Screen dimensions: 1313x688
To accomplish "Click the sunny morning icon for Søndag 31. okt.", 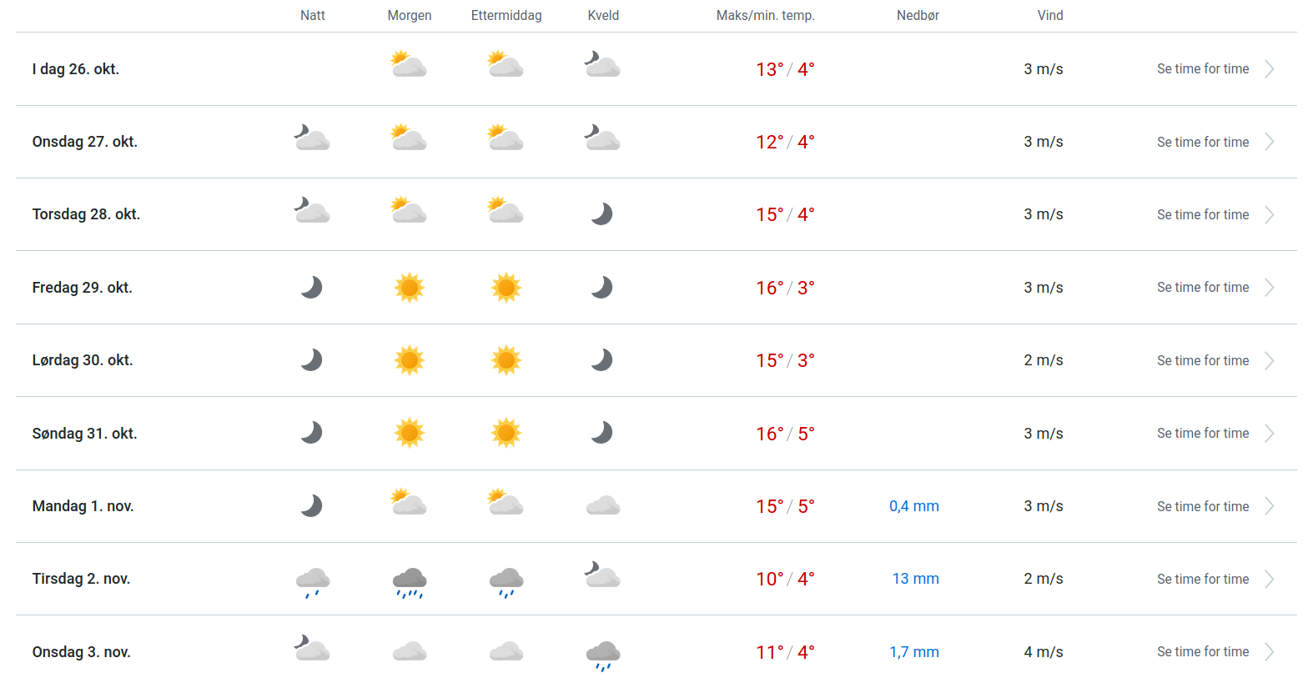I will coord(409,433).
